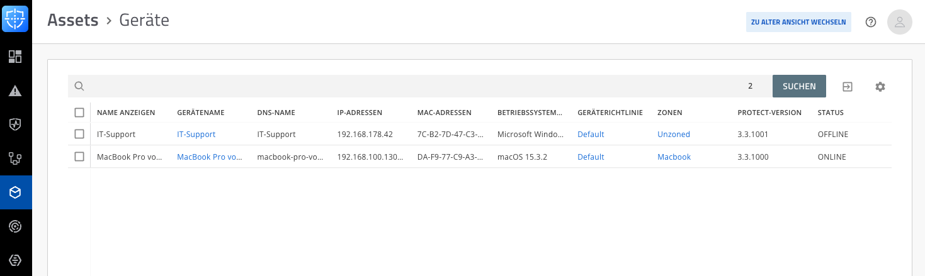Sort by the IP-Adressen column header
This screenshot has width=925, height=276.
point(360,113)
